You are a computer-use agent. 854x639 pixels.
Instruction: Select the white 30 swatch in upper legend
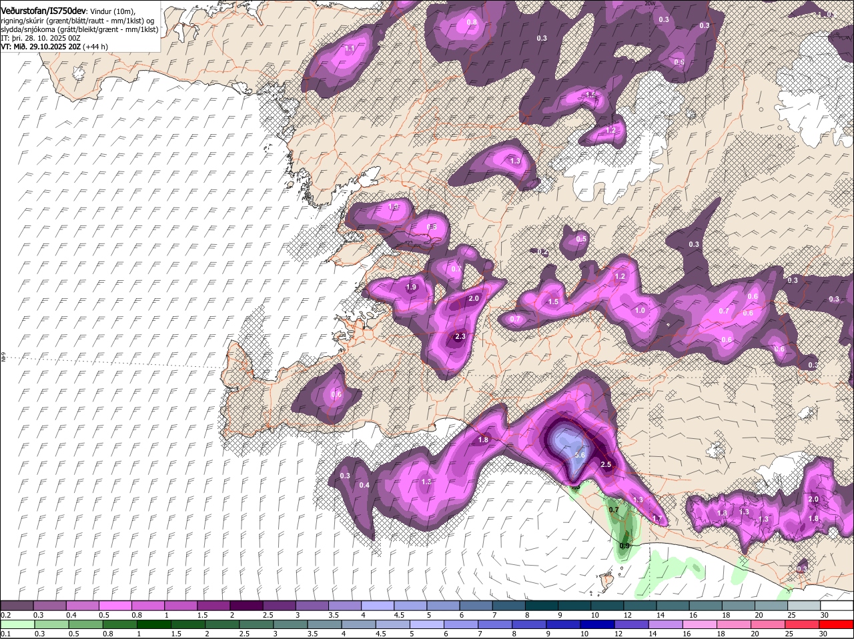click(837, 605)
